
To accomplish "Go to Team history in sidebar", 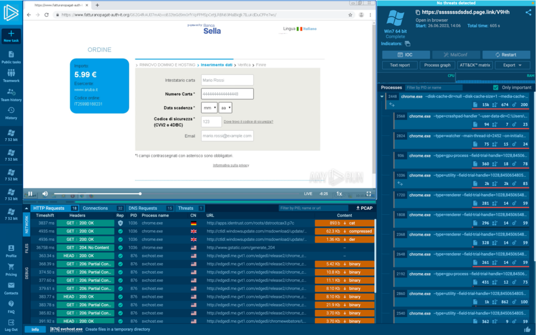I will pyautogui.click(x=11, y=94).
